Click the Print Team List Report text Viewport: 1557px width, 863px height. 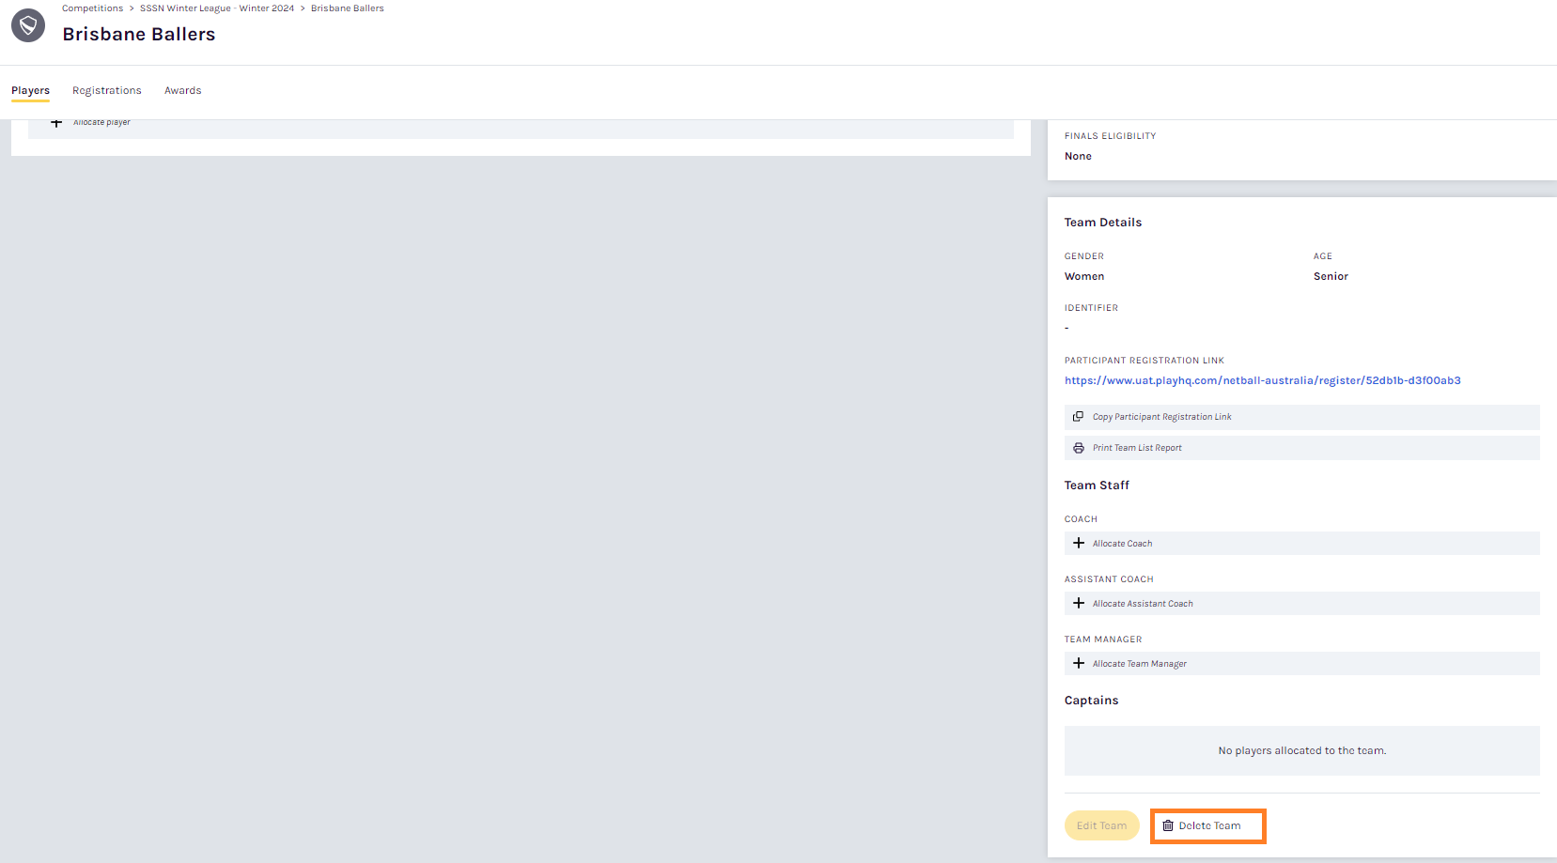[1137, 448]
